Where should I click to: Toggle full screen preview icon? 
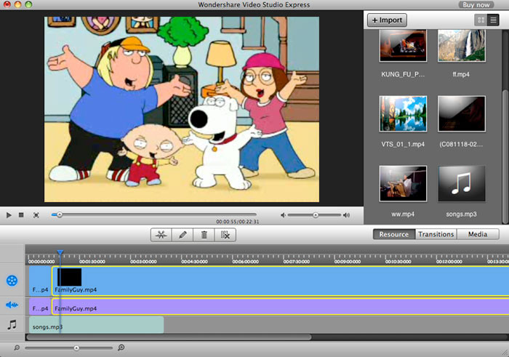(x=36, y=214)
